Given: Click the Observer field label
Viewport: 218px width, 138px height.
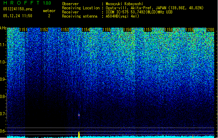Looking at the screenshot, I should [x=70, y=4].
